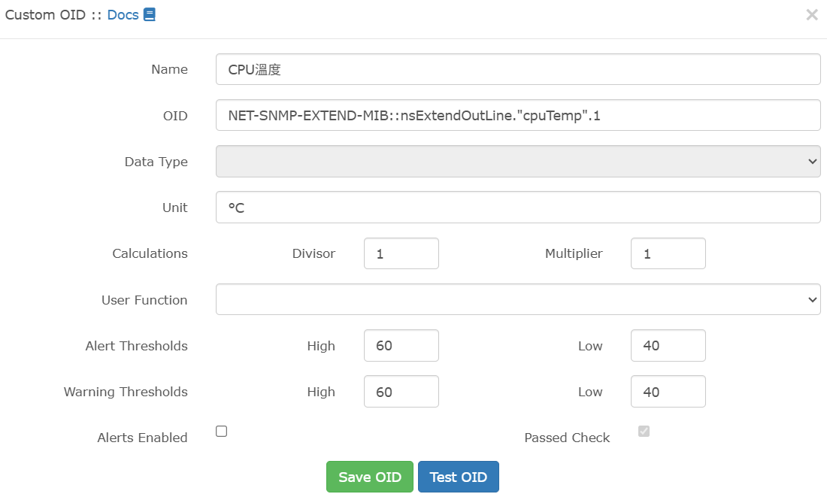Click the Name field containing CPU温度
The height and width of the screenshot is (497, 827).
click(x=517, y=69)
